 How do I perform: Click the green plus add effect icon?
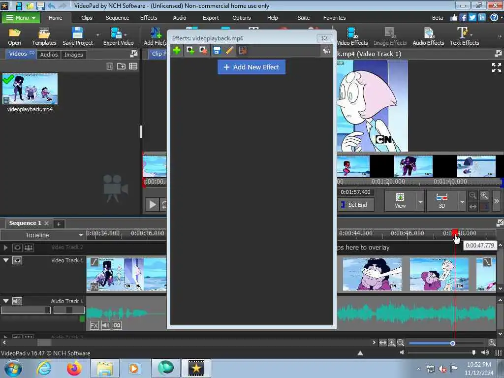pyautogui.click(x=177, y=50)
